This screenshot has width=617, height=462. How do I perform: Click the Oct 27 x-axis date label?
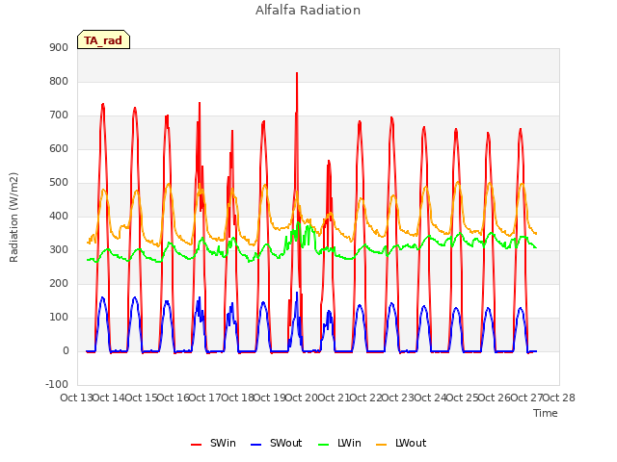click(526, 398)
